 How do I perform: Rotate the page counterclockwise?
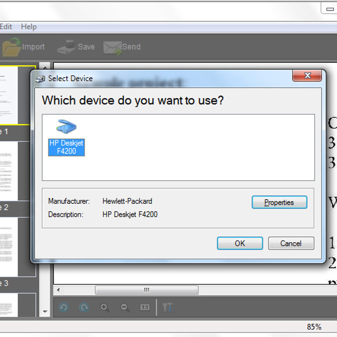click(64, 308)
